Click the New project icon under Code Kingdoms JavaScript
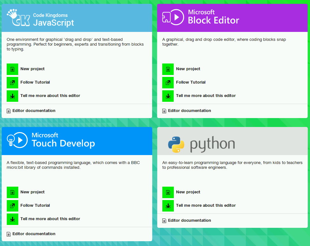Screen dimensions: 310x246 tap(12, 69)
